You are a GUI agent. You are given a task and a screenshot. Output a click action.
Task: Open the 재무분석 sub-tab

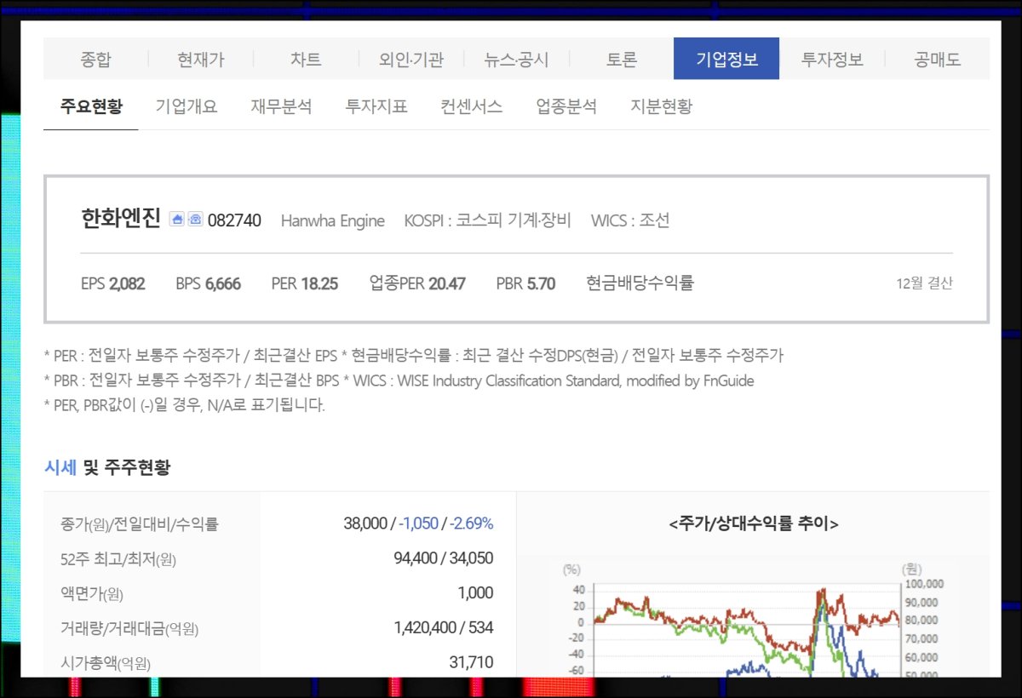coord(281,106)
